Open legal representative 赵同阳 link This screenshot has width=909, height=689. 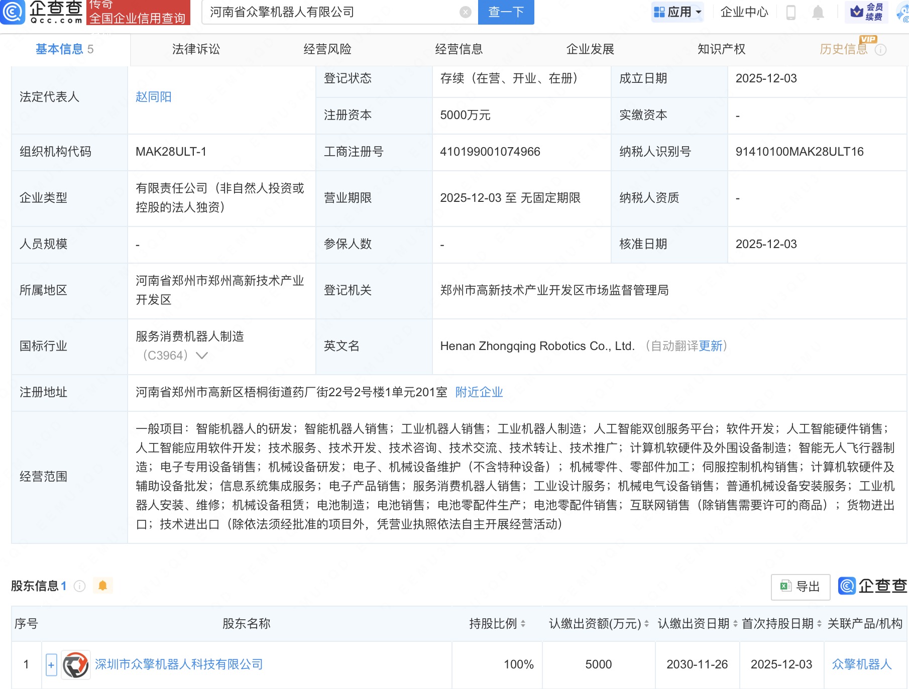pyautogui.click(x=154, y=97)
